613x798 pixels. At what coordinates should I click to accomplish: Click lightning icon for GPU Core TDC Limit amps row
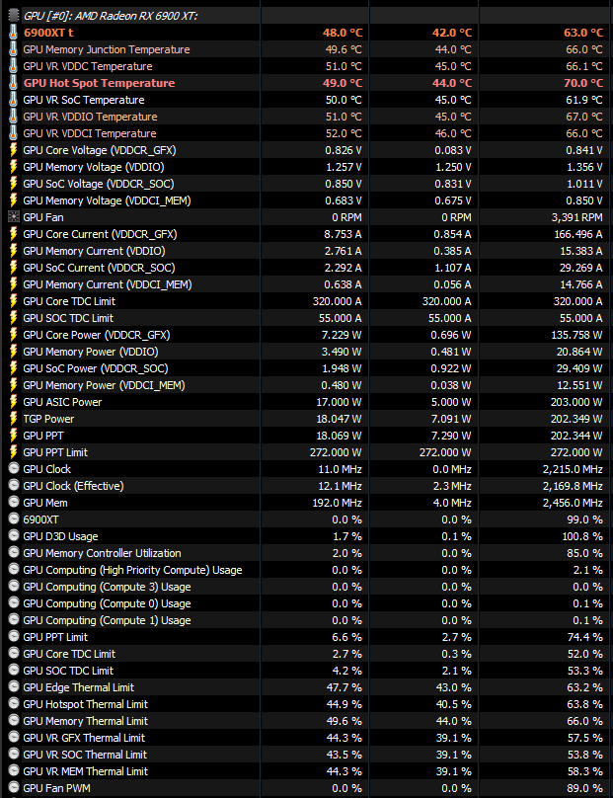coord(14,301)
